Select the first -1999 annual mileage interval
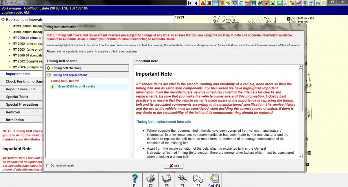 27,26
